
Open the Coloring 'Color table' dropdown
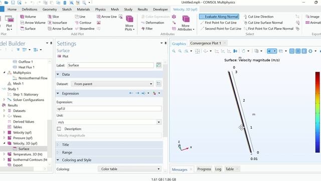click(129, 169)
